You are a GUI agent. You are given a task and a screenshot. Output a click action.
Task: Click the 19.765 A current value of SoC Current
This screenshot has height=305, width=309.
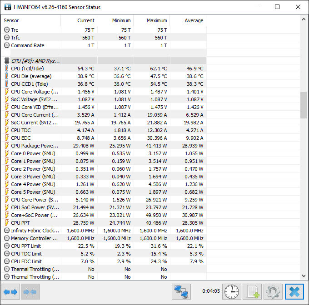(x=85, y=123)
